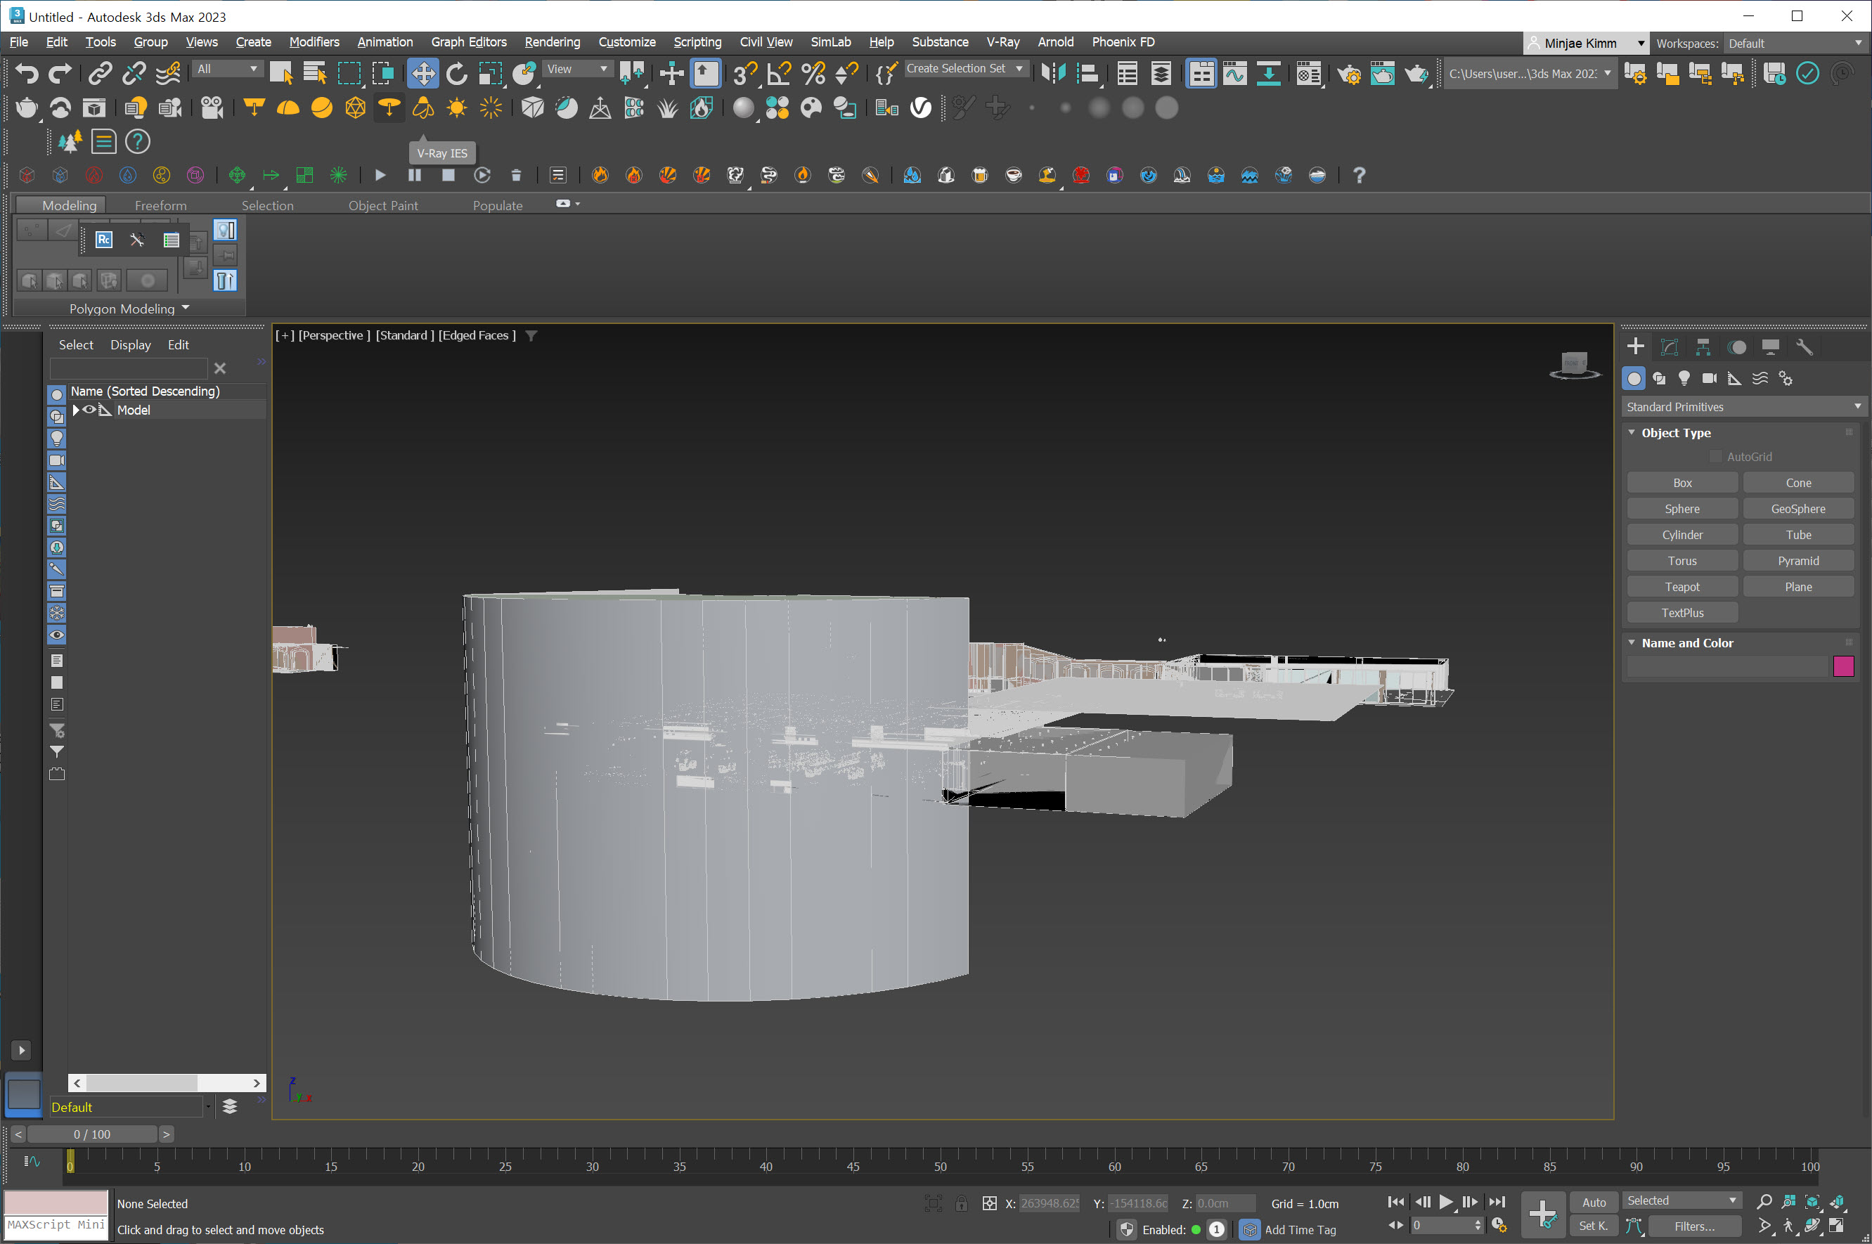
Task: Toggle Auto Key mode button
Action: tap(1594, 1202)
